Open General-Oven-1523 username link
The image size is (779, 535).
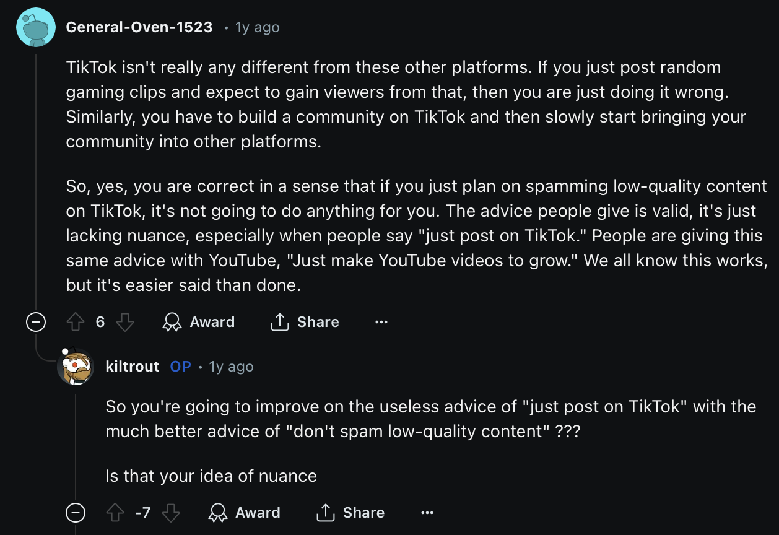139,27
